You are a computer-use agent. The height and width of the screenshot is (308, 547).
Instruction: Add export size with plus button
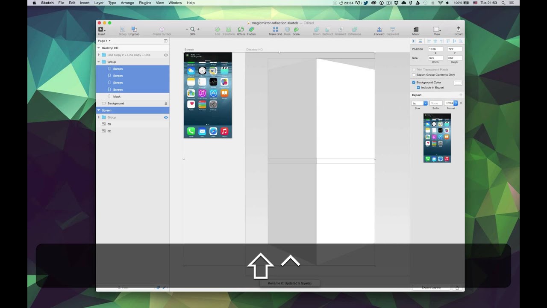[x=461, y=95]
